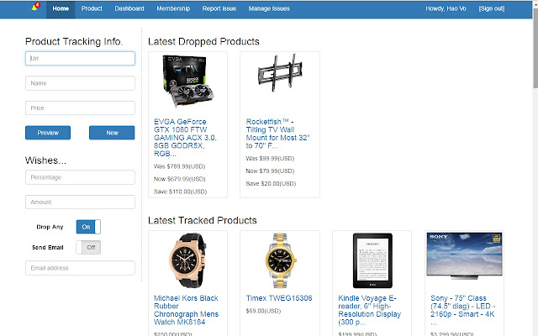Open Michael Kors Black Rubber Chronograph link
Image resolution: width=538 pixels, height=336 pixels.
coord(186,310)
